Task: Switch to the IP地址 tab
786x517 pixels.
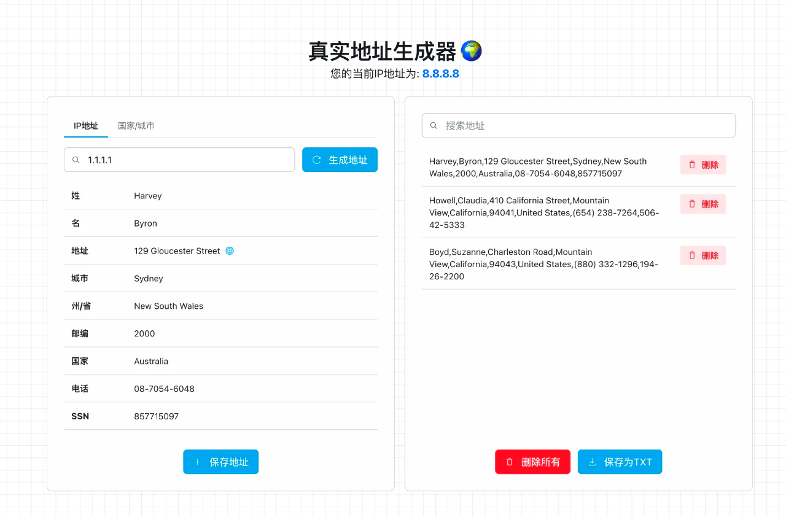Action: [x=86, y=125]
